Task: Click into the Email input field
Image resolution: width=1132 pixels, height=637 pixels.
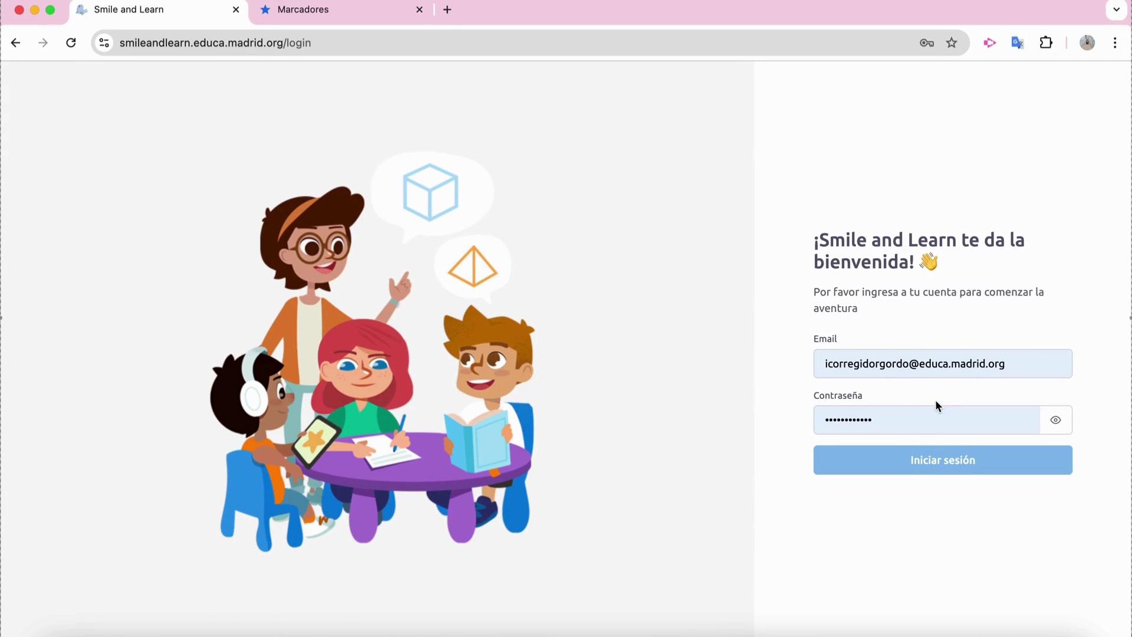Action: (942, 364)
